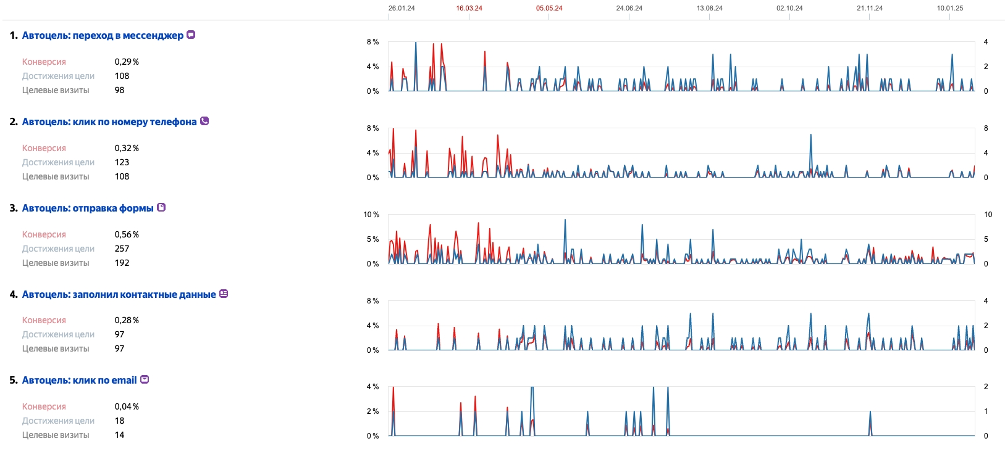
Task: Click the contact data goal chart
Action: click(x=681, y=326)
